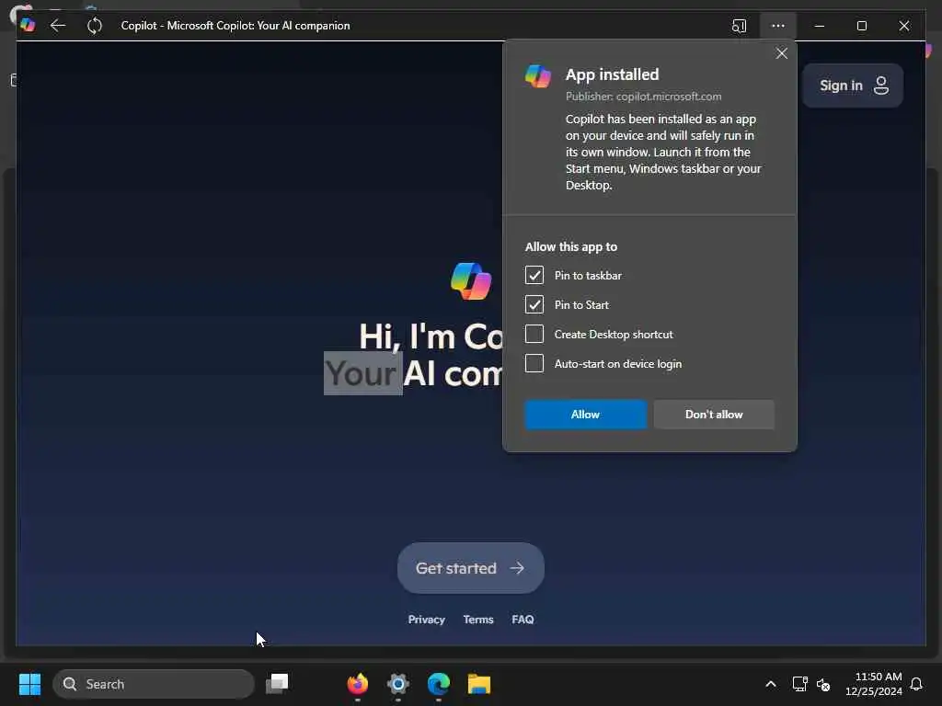Open the three-dot app menu
The width and height of the screenshot is (942, 706).
pos(778,26)
